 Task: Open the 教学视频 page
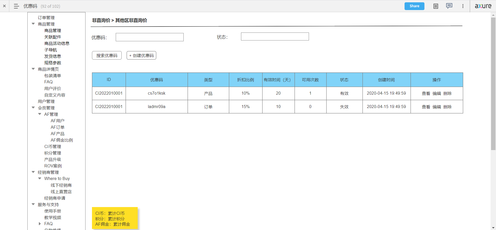(x=53, y=217)
